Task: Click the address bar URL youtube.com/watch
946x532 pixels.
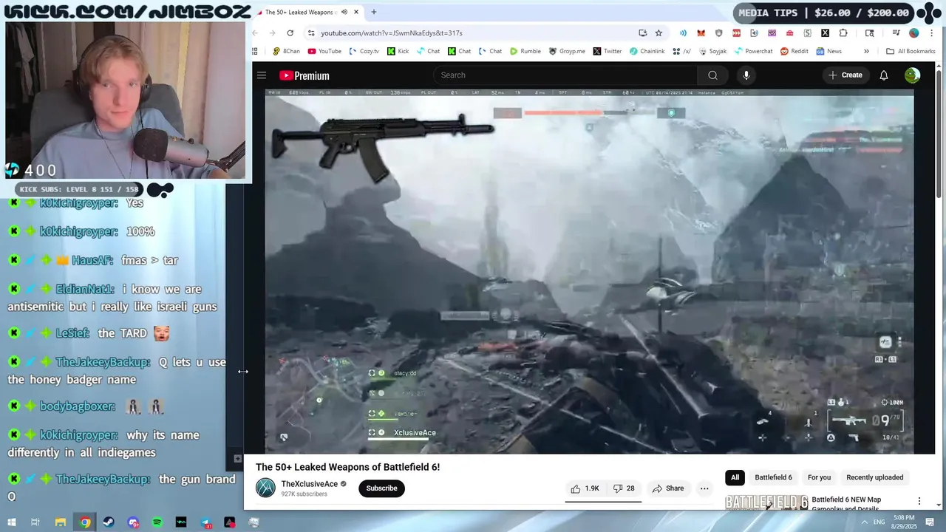Action: (x=391, y=33)
